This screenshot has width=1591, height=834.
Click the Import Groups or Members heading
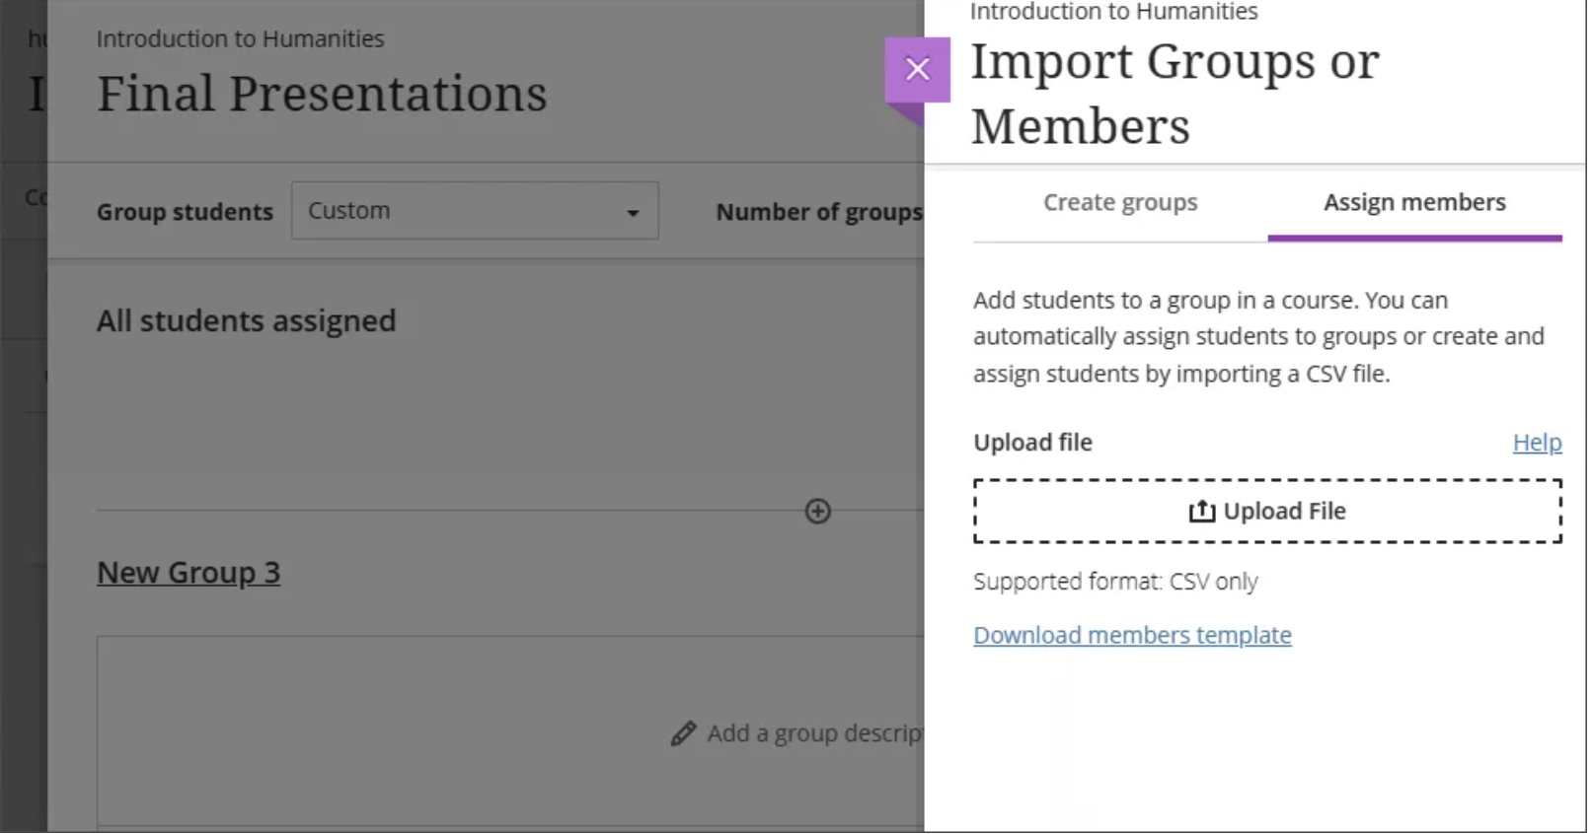click(1176, 95)
